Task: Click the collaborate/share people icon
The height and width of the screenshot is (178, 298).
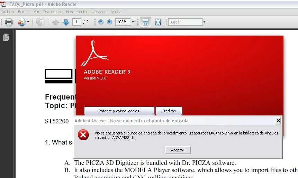Action: coord(21,22)
